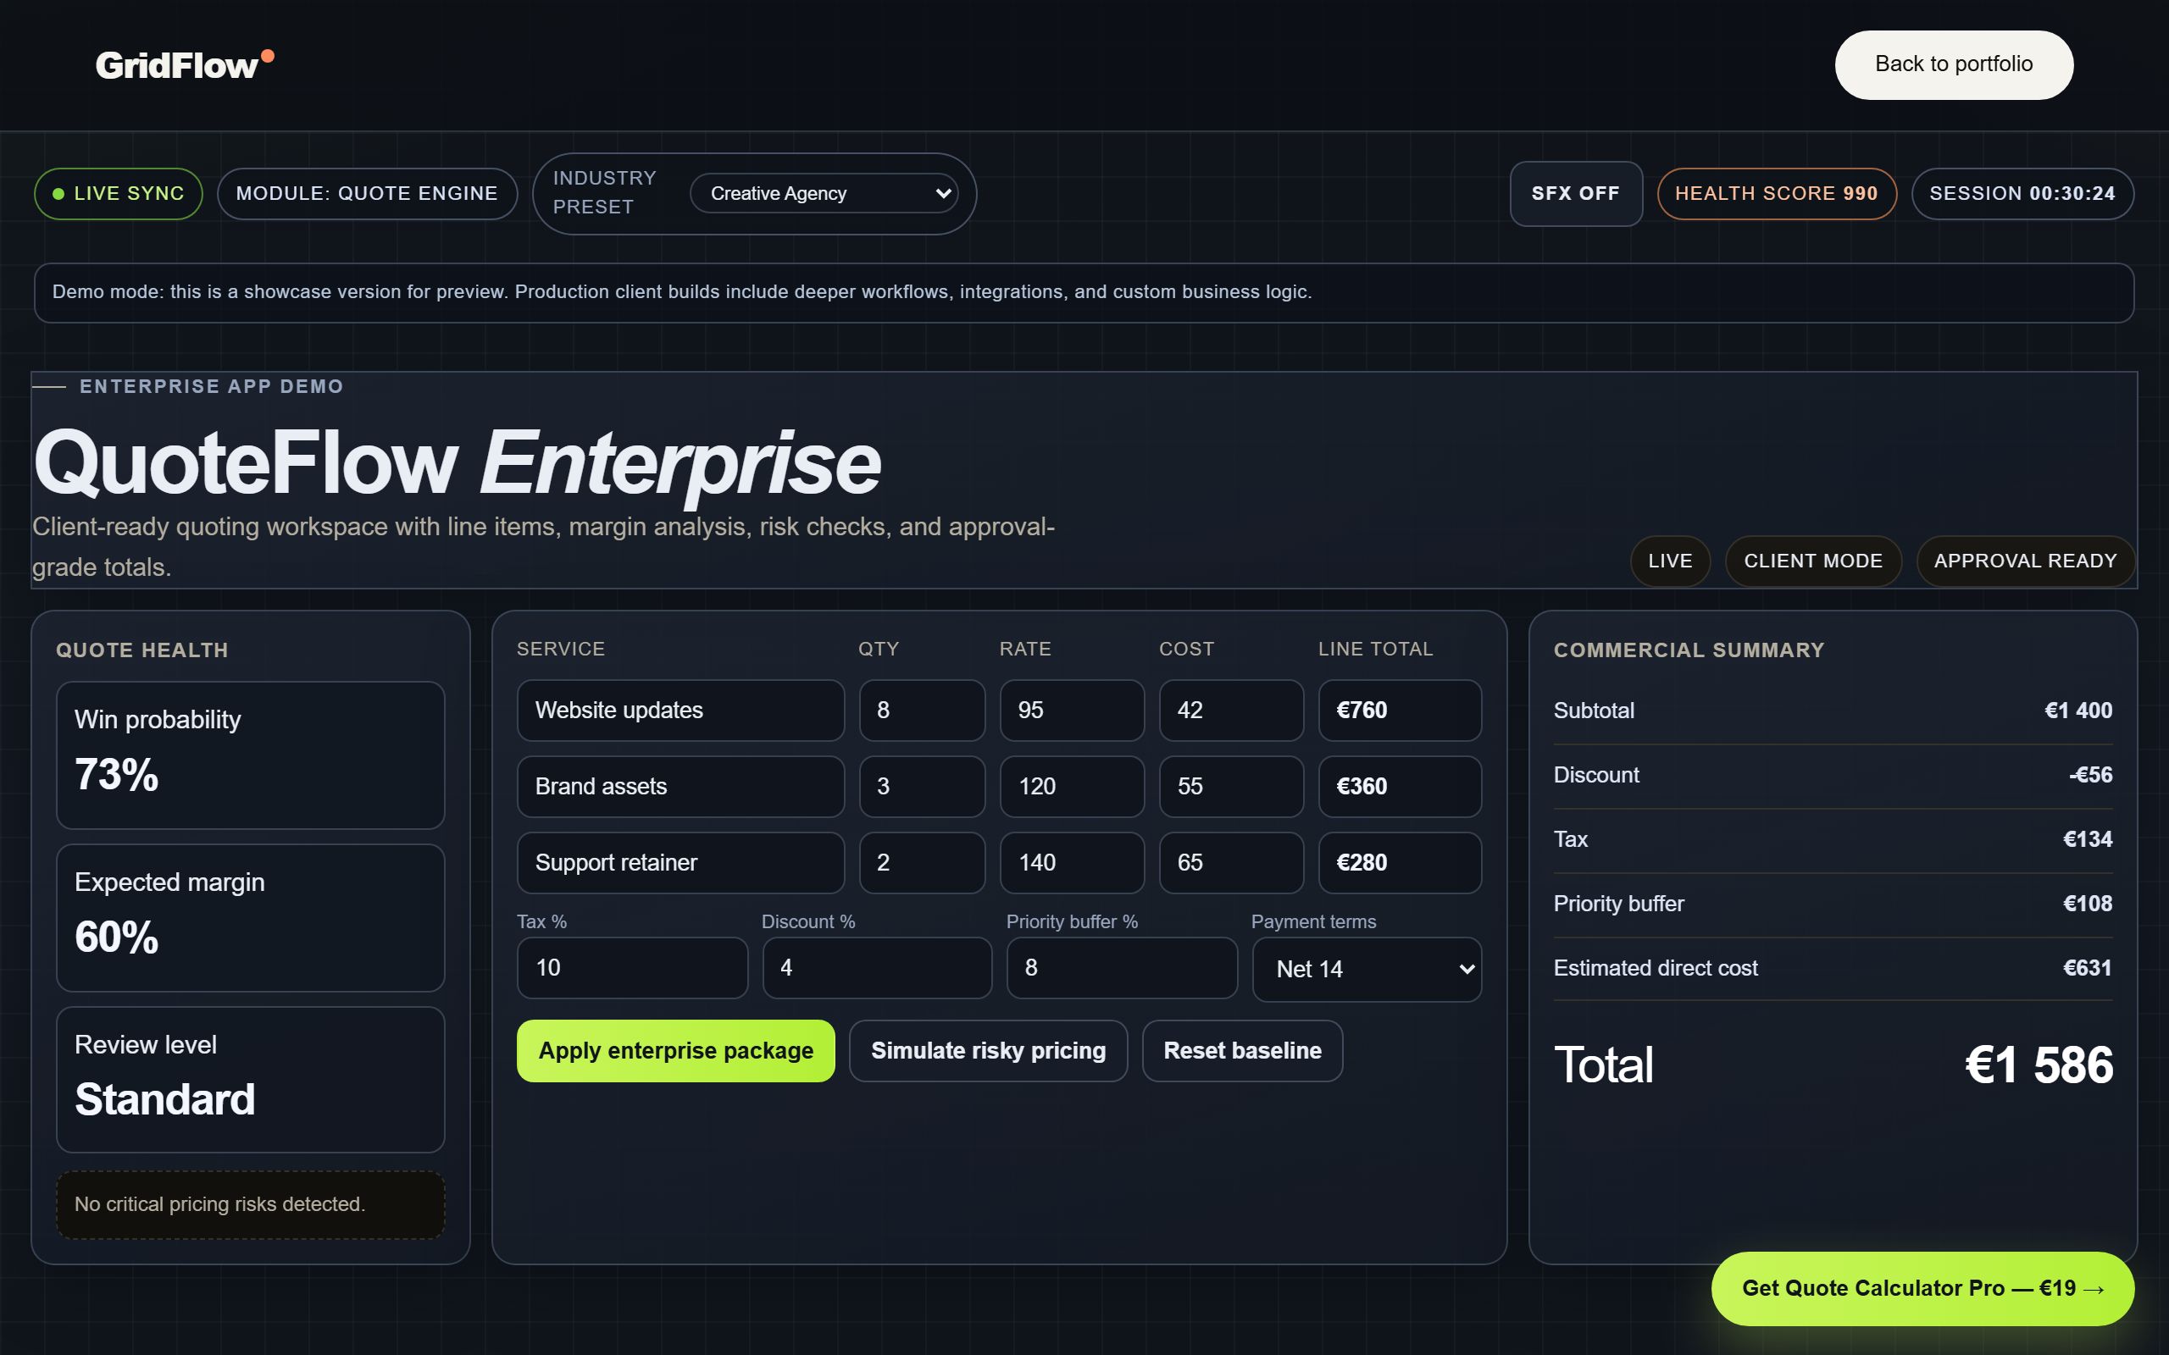Select the CLIENT MODE chip
Image resolution: width=2169 pixels, height=1355 pixels.
coord(1812,561)
